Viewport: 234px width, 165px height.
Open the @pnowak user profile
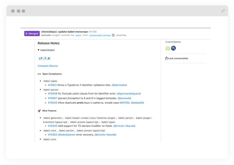coord(125,98)
